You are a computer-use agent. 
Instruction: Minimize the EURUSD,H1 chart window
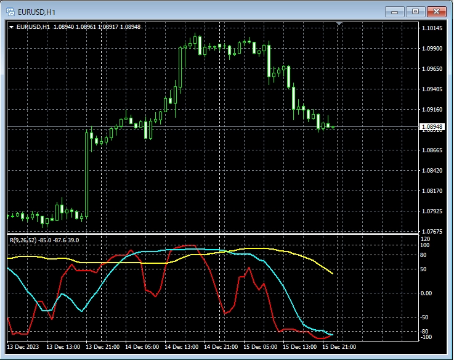coord(394,11)
